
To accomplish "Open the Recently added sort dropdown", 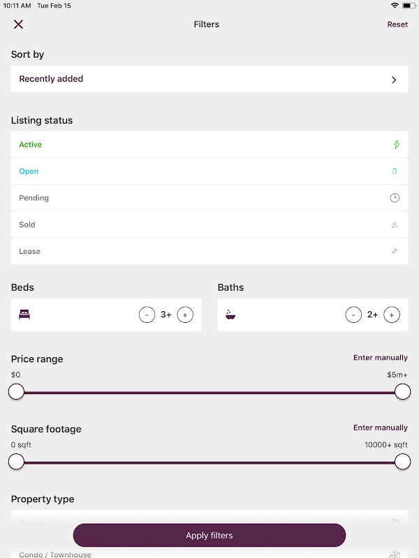I will coord(209,80).
